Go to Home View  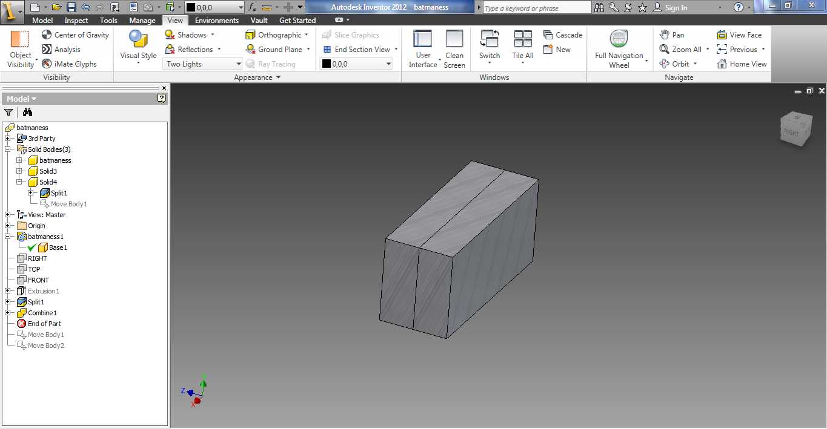coord(742,64)
